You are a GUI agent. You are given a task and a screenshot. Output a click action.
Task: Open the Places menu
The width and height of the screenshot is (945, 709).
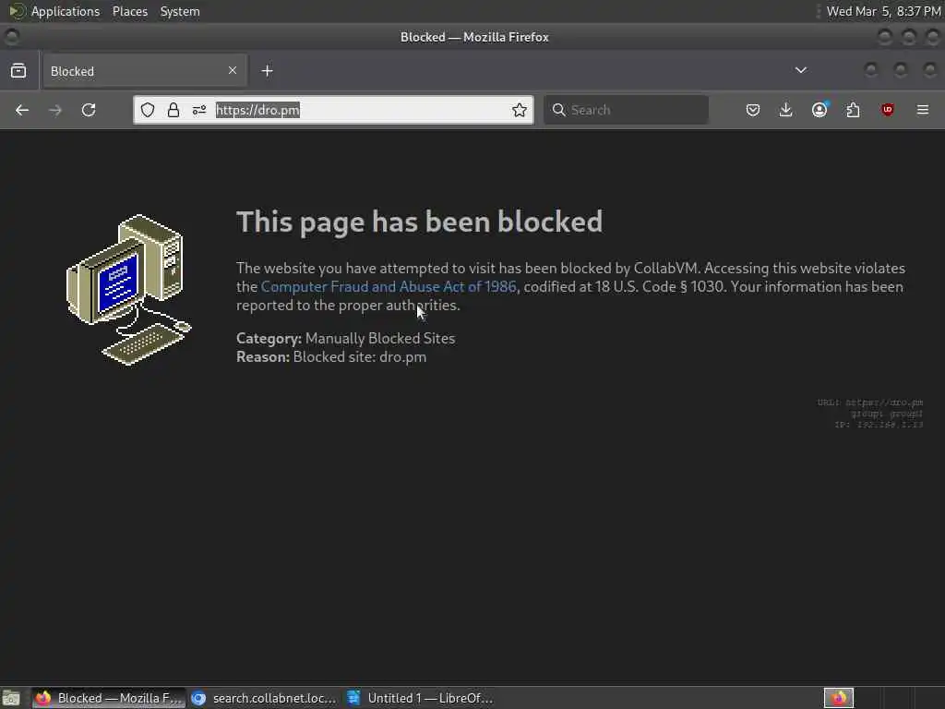pyautogui.click(x=129, y=11)
